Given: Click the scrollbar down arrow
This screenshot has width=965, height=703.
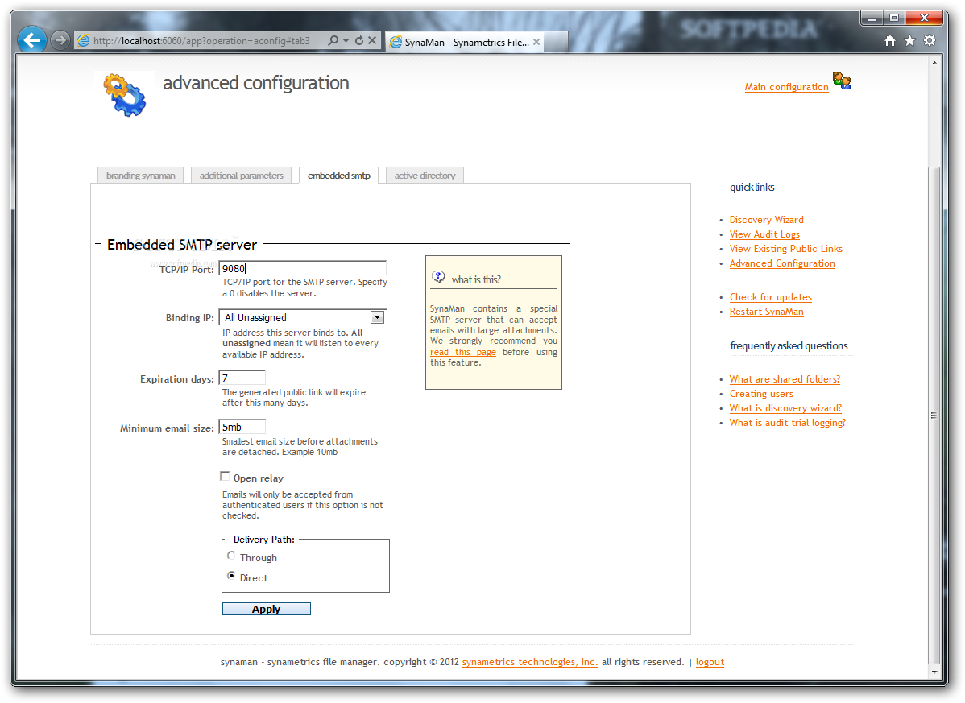Looking at the screenshot, I should point(934,673).
